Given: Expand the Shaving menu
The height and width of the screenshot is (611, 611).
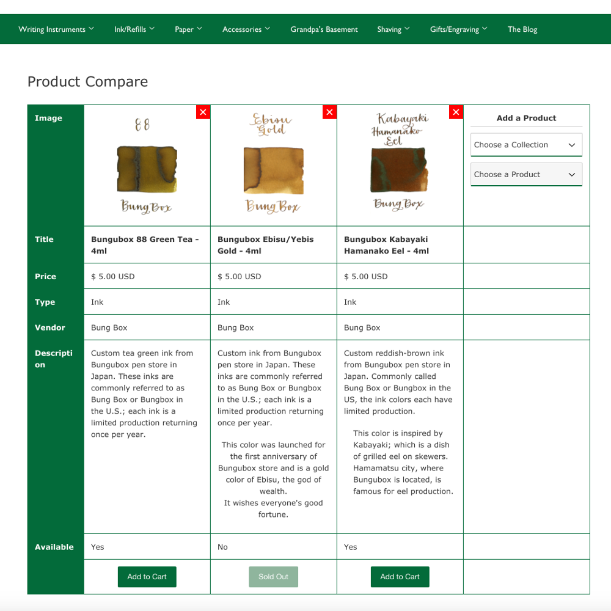Looking at the screenshot, I should tap(393, 29).
